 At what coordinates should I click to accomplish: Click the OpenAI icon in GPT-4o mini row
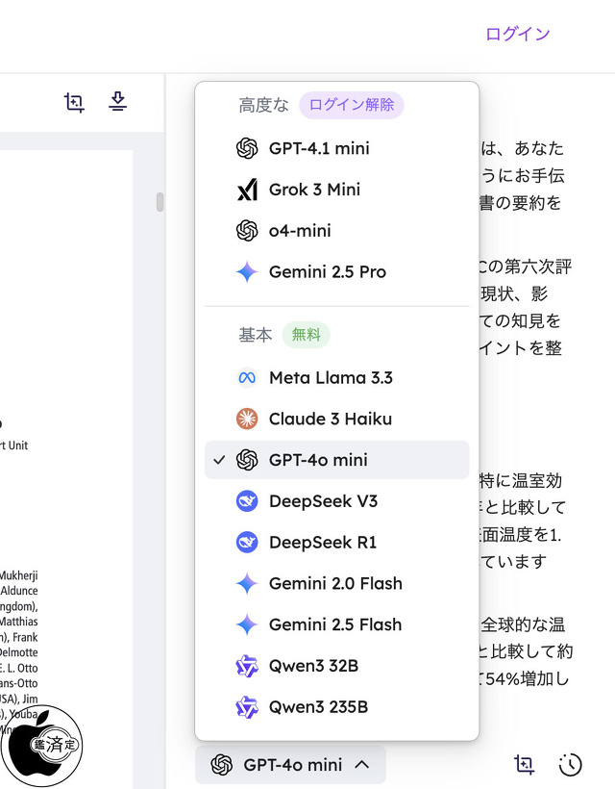click(247, 460)
